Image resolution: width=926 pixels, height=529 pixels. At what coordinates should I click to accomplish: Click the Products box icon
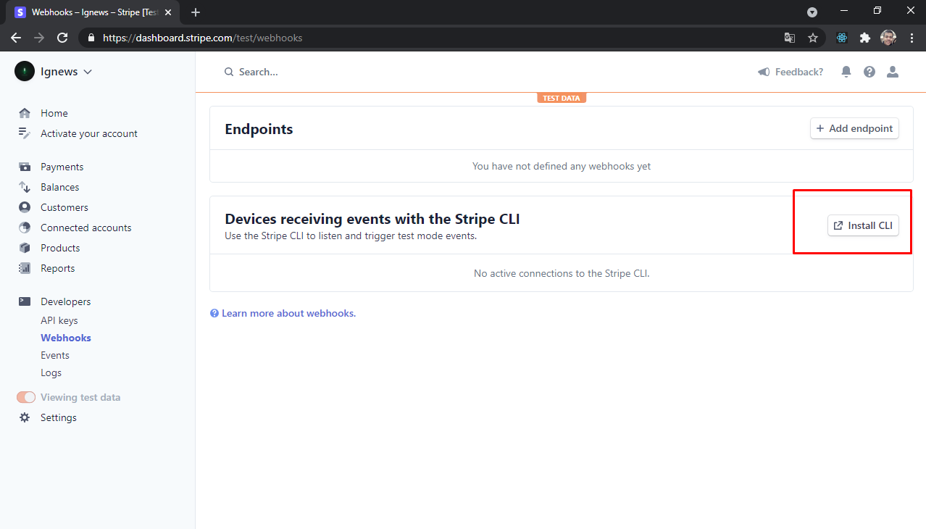tap(25, 248)
